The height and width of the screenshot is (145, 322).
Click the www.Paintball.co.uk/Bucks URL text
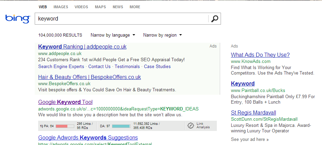point(258,91)
